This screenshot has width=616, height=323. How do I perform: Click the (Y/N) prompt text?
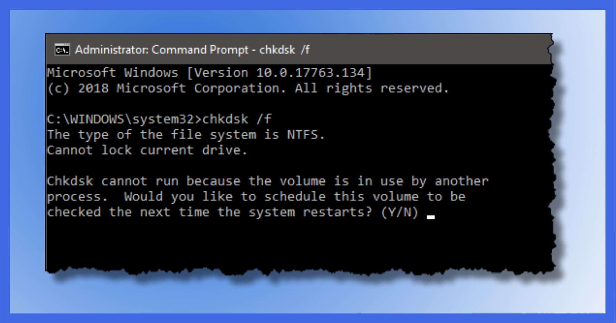[400, 213]
